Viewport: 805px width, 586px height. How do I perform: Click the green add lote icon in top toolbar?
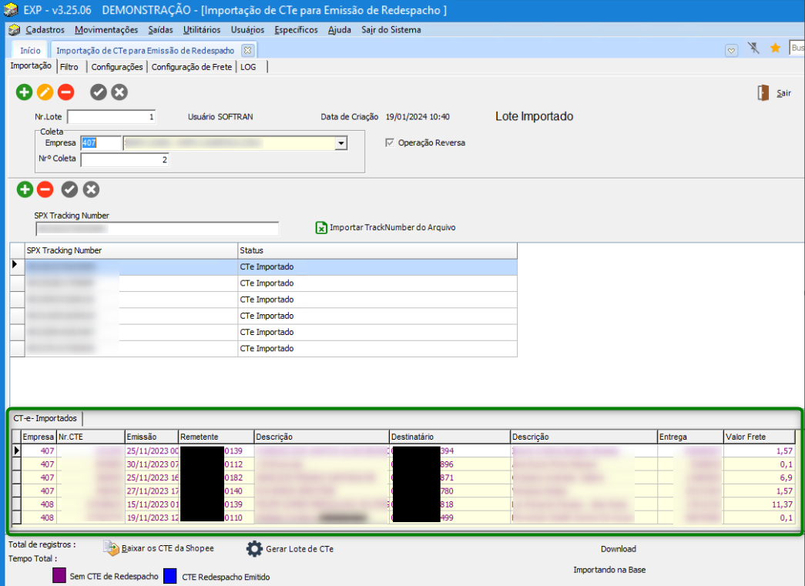click(25, 92)
